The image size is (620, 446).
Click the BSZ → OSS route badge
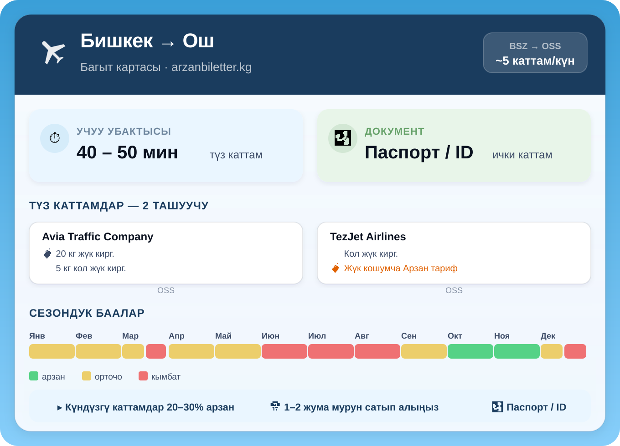(x=535, y=53)
